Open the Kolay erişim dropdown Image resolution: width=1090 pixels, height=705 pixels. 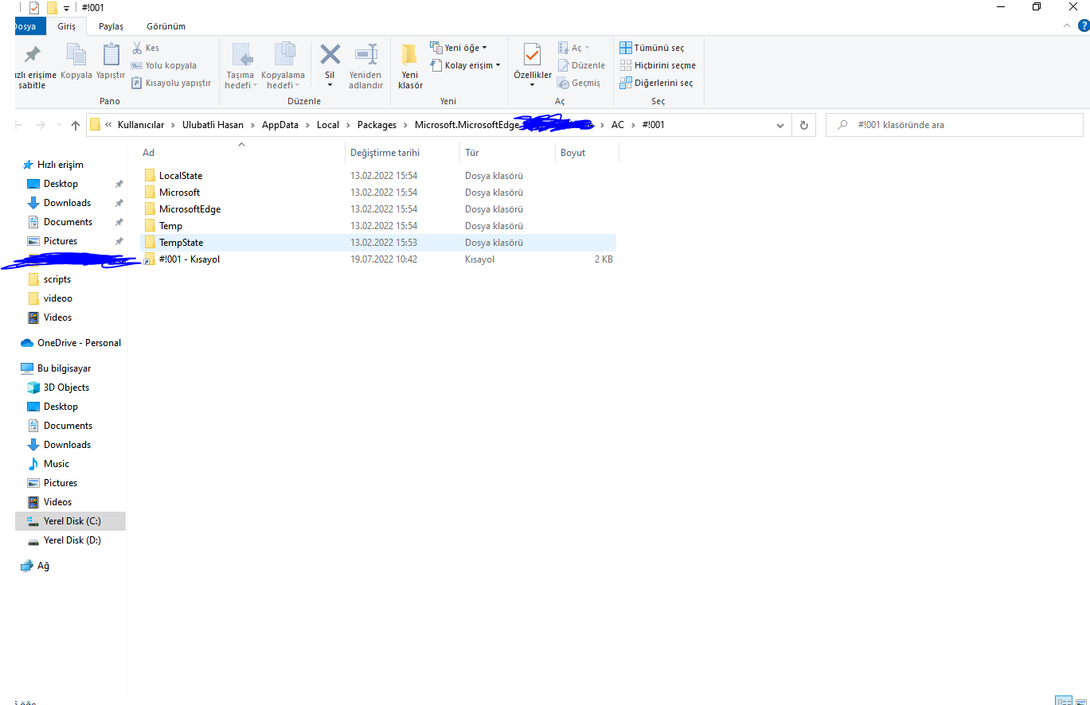click(x=466, y=65)
